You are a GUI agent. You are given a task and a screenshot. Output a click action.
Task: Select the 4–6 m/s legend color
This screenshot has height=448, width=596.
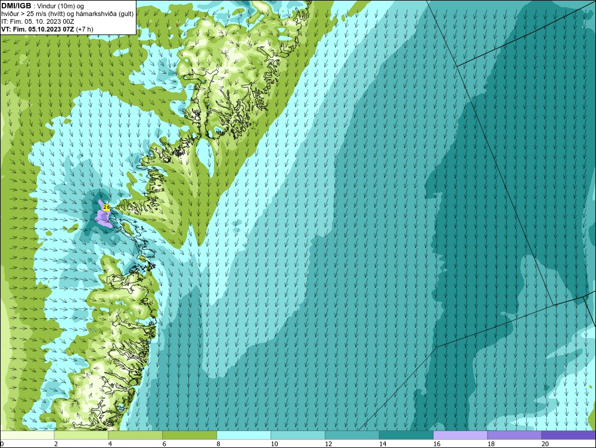tap(135, 435)
